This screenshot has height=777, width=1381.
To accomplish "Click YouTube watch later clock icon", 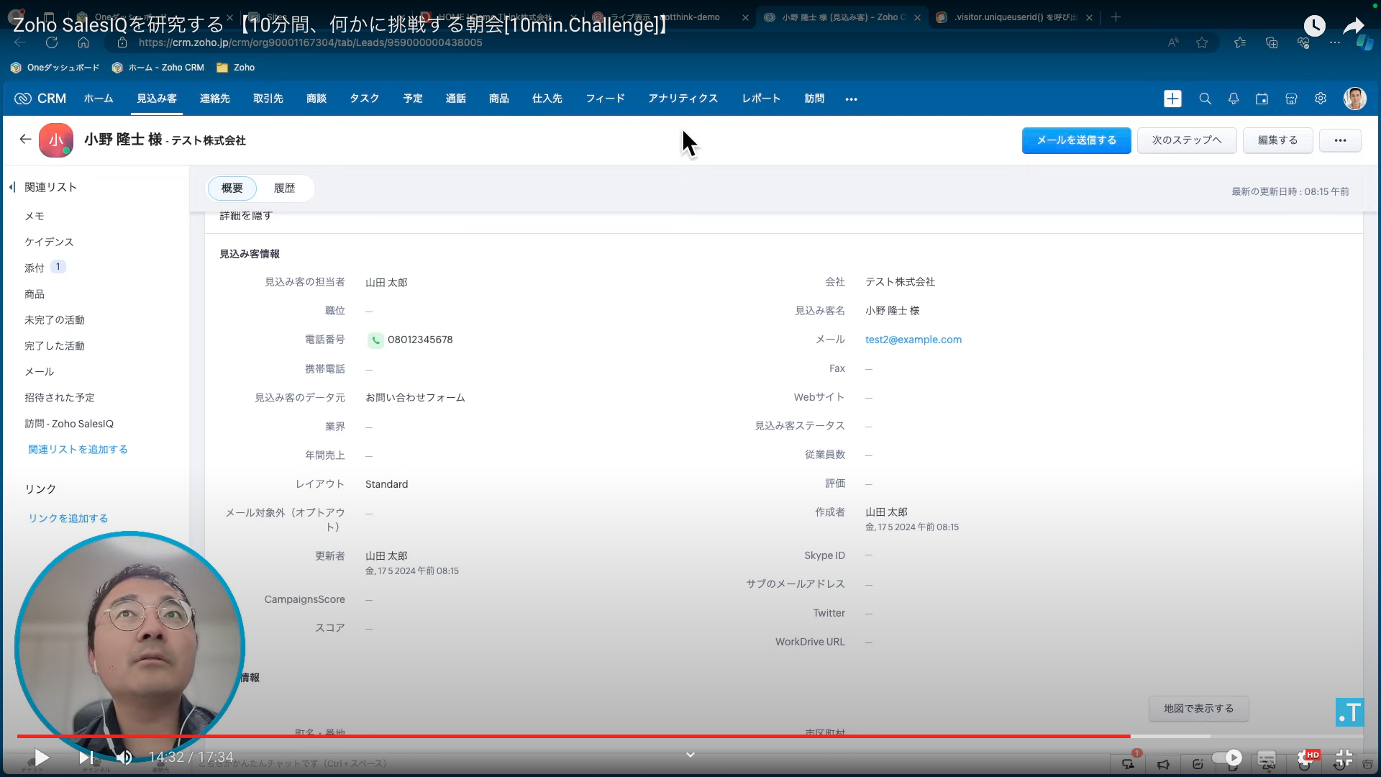I will [x=1314, y=26].
